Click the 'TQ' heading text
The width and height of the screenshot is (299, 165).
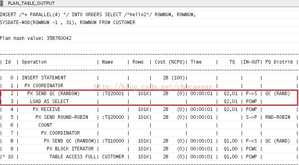(232, 62)
